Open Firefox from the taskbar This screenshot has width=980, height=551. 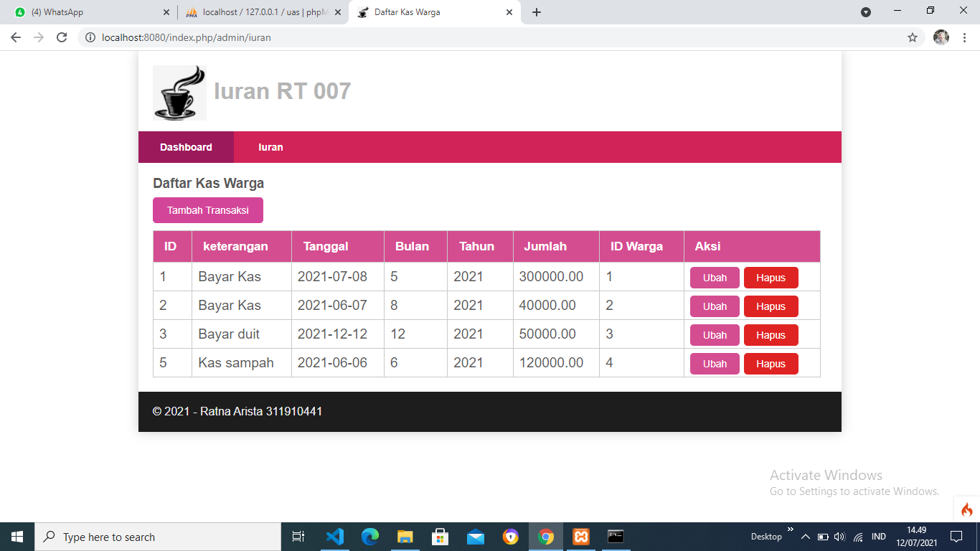tap(510, 536)
